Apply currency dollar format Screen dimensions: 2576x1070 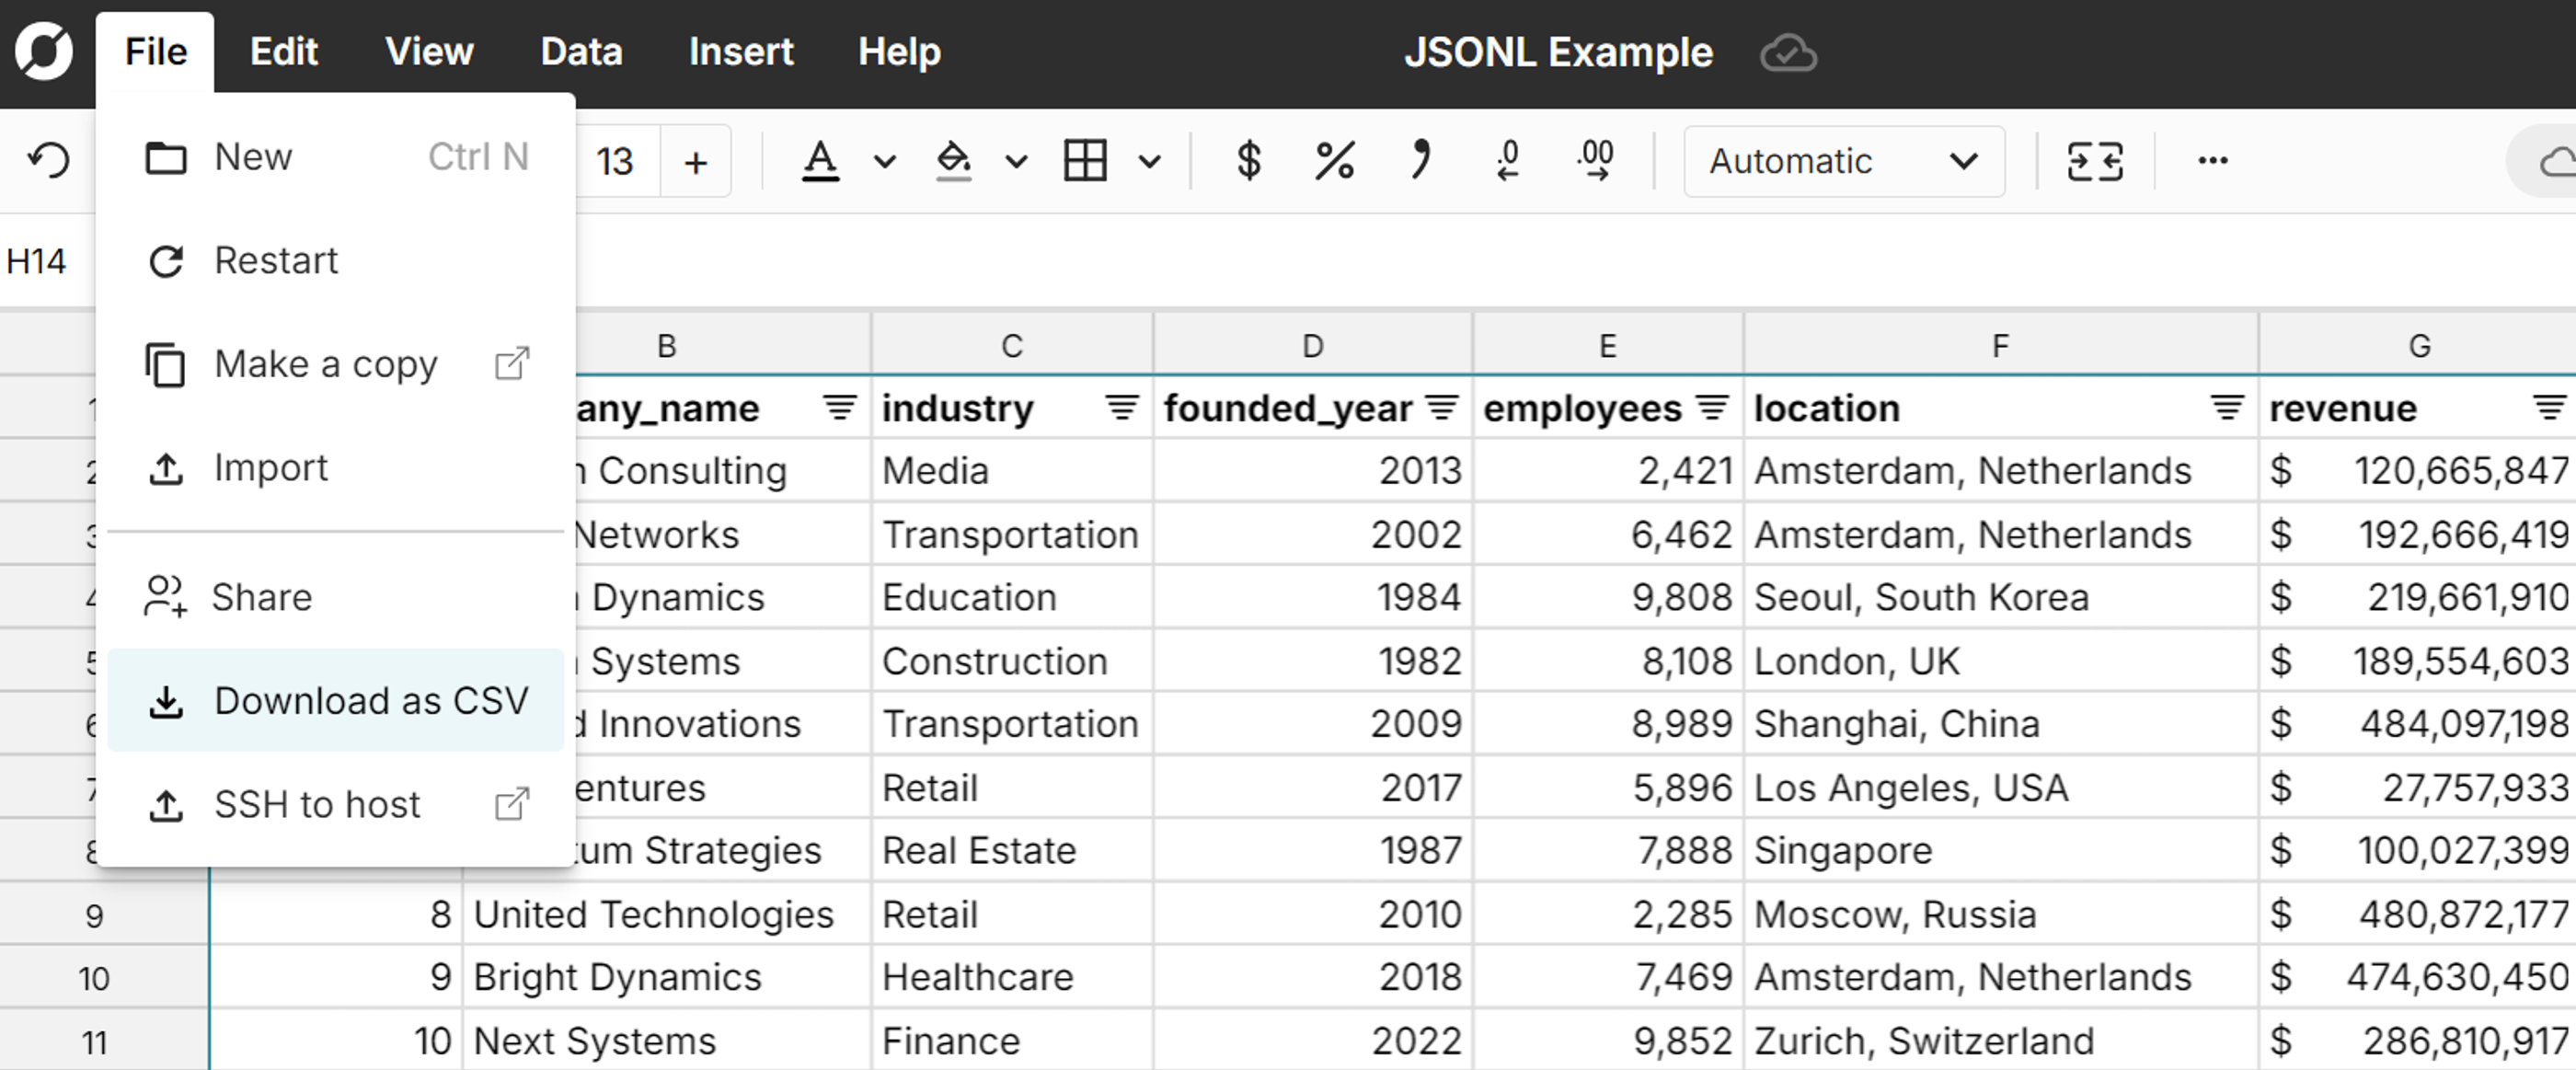[1248, 160]
